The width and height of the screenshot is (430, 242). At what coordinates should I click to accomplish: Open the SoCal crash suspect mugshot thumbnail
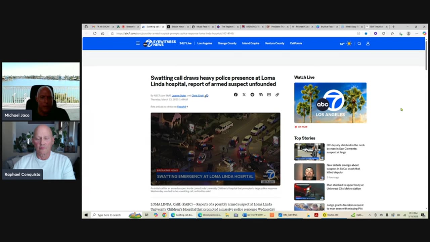coord(309,172)
